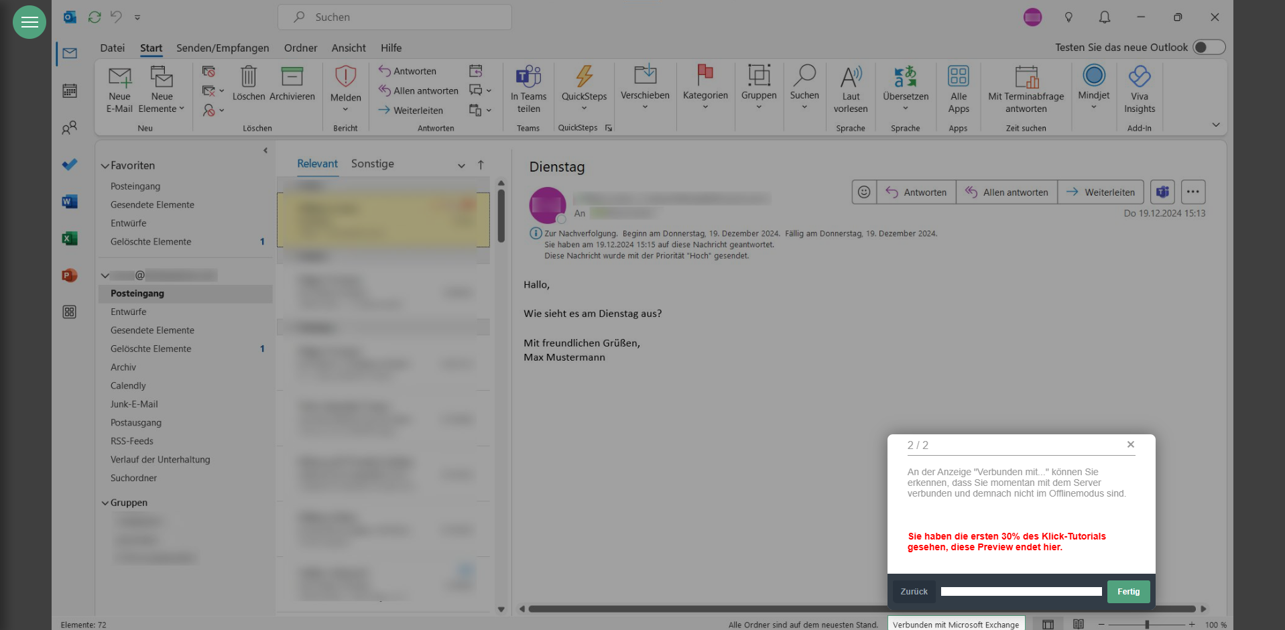Collapse the Favoriten folder group
Viewport: 1285px width, 630px height.
[105, 166]
